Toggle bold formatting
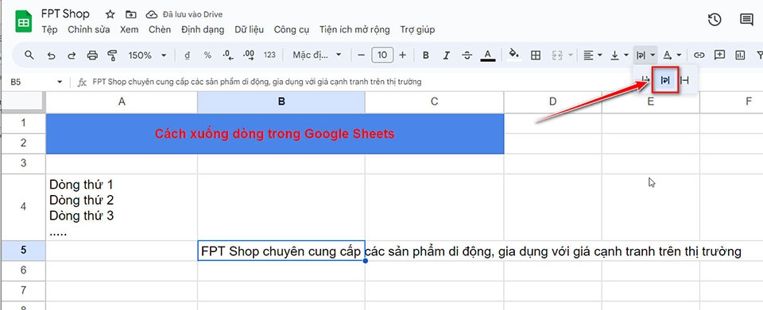The image size is (763, 310). pos(426,55)
